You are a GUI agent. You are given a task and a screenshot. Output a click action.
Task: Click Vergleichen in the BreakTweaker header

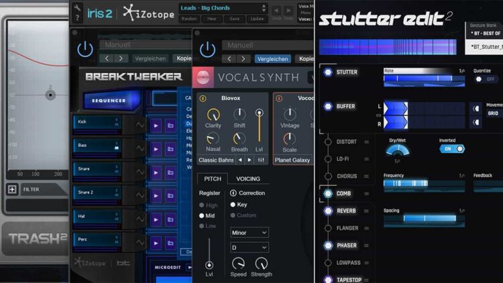coord(150,59)
